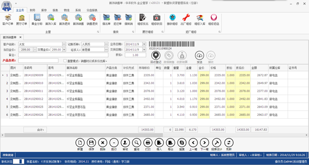Open 报表设计 hammer icon

coord(216,143)
